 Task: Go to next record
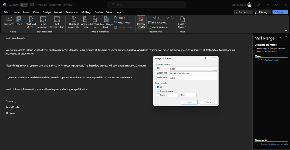[167, 18]
